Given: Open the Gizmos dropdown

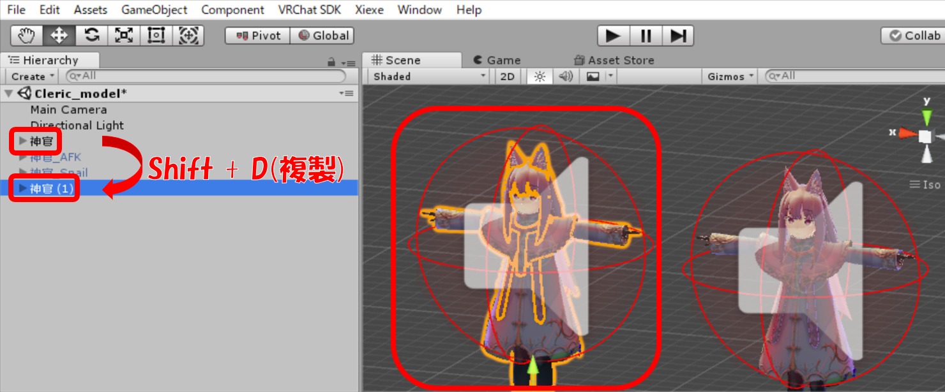Looking at the screenshot, I should point(730,76).
